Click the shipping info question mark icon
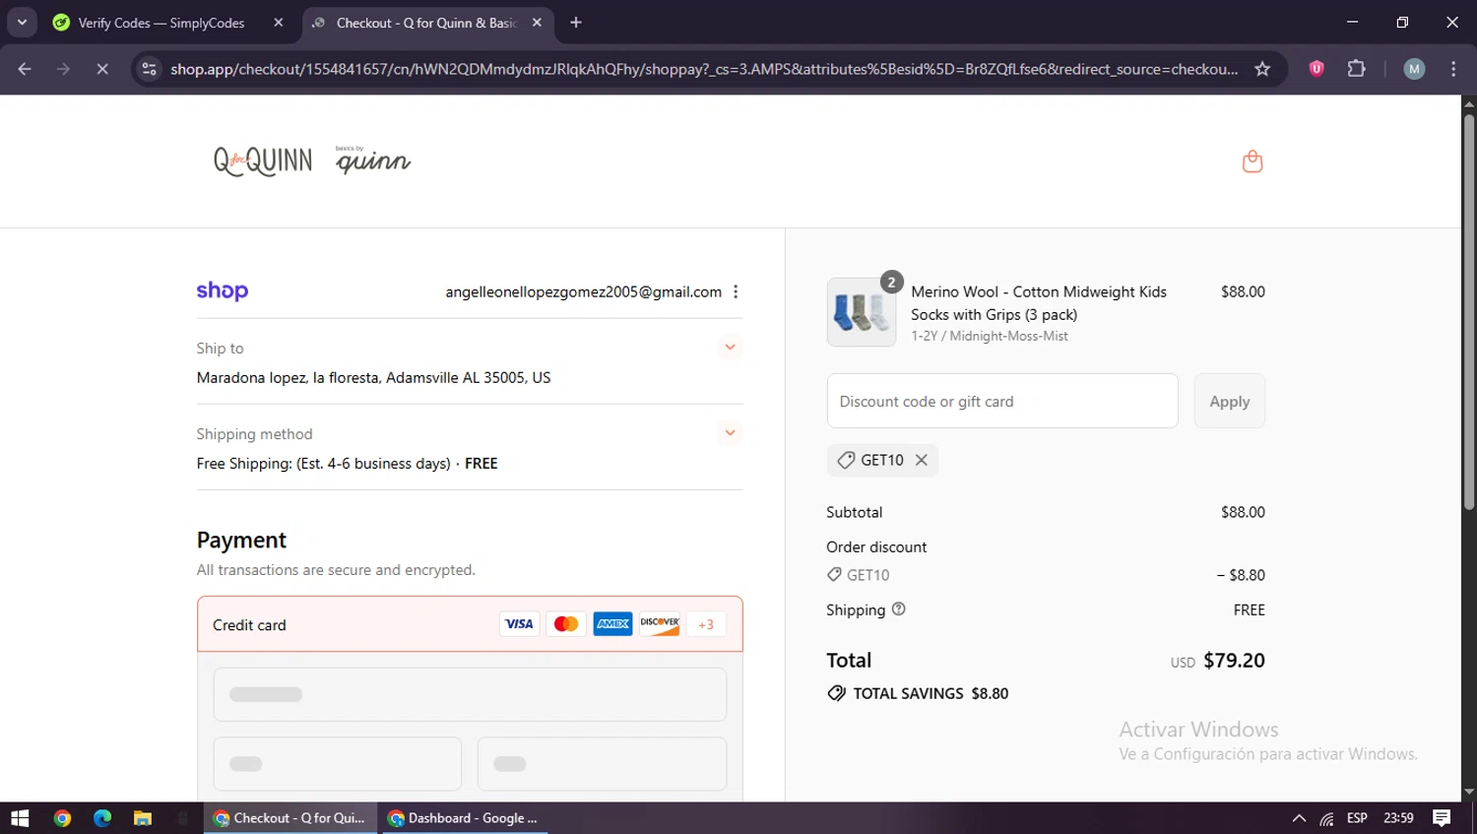The image size is (1477, 834). (898, 609)
